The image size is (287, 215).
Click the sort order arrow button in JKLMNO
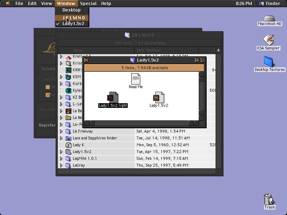click(218, 50)
